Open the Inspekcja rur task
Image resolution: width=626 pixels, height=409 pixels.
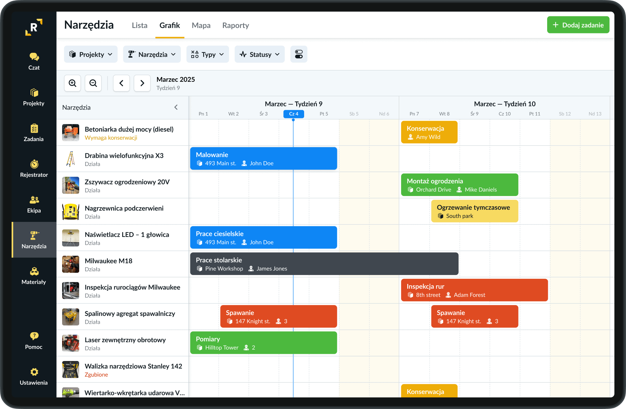474,290
